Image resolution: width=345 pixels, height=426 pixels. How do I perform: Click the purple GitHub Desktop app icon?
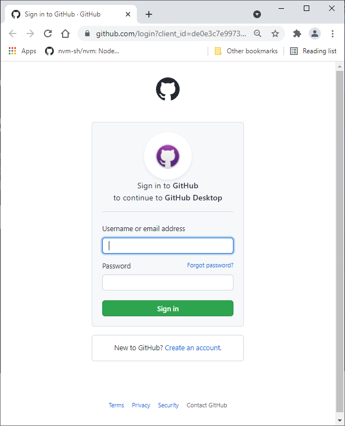click(x=168, y=156)
